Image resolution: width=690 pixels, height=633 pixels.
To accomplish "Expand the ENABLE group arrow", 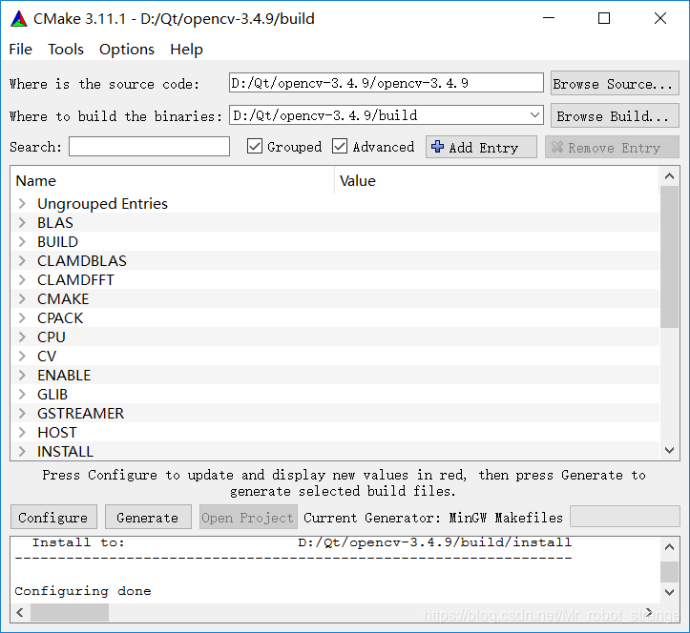I will click(x=22, y=375).
